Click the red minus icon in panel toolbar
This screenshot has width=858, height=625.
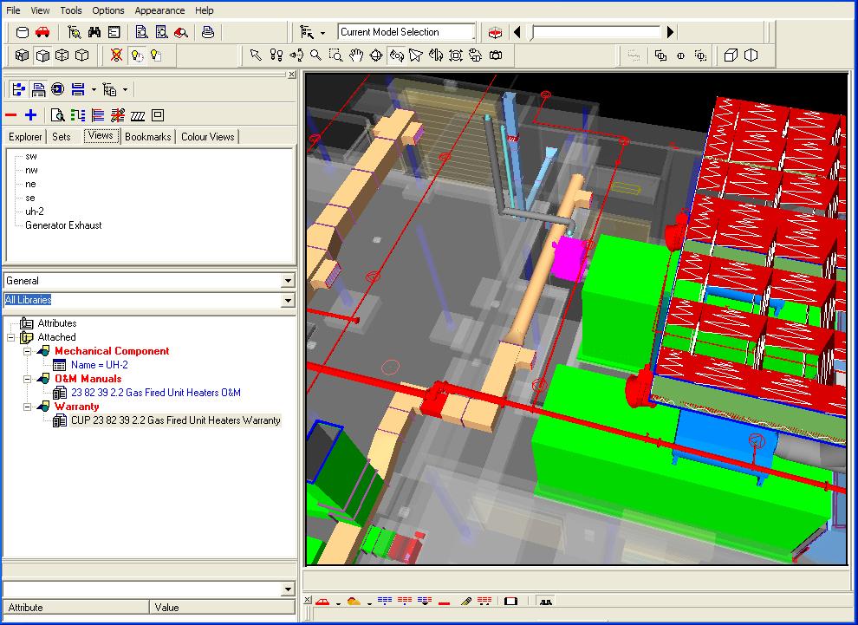tap(11, 115)
